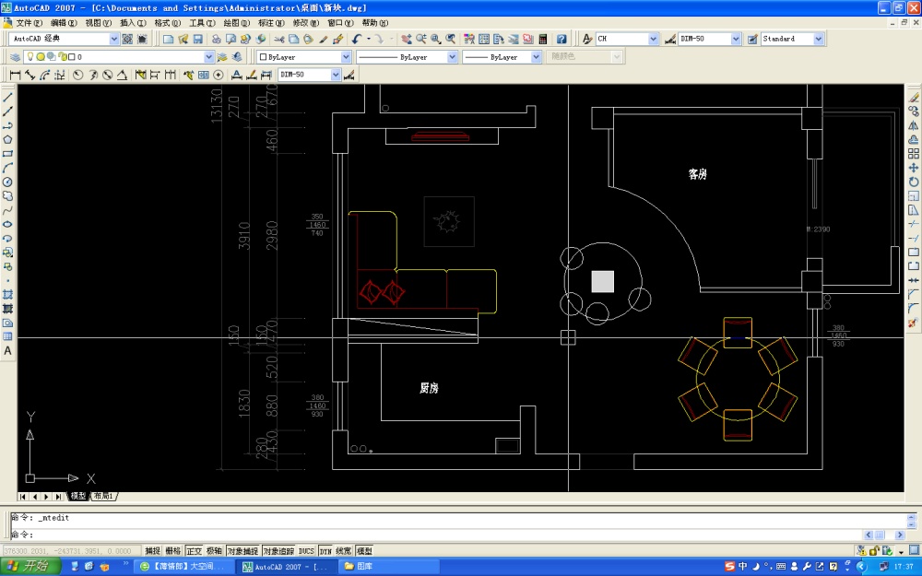Expand the AutoCAD 经典 workspace dropdown
922x576 pixels.
coord(114,40)
